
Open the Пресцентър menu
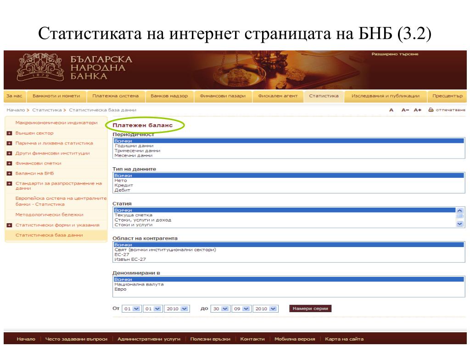pos(448,96)
